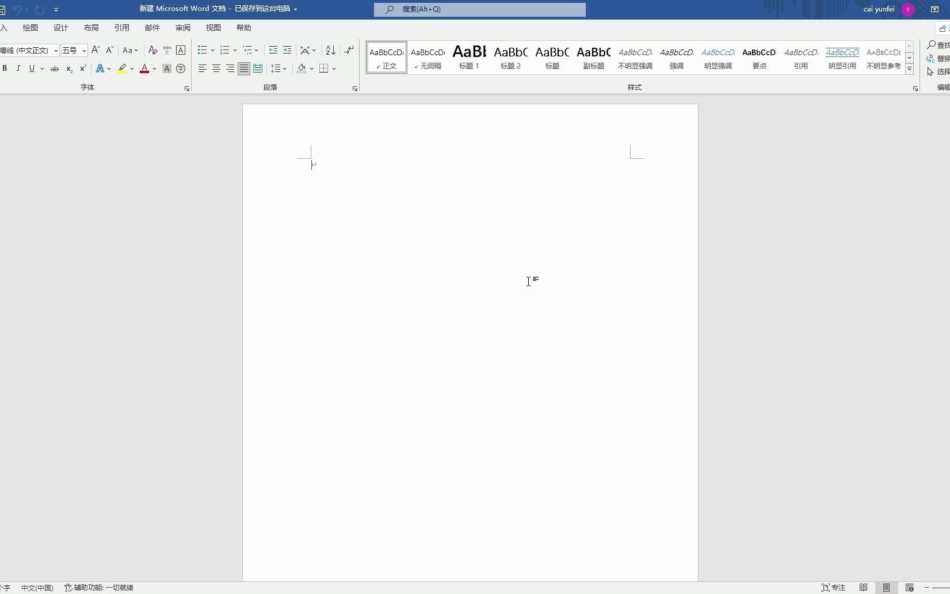The width and height of the screenshot is (950, 594).
Task: Open the font size dropdown
Action: pos(83,51)
